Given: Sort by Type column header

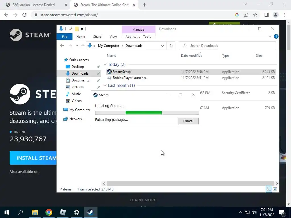Looking at the screenshot, I should pos(225,56).
